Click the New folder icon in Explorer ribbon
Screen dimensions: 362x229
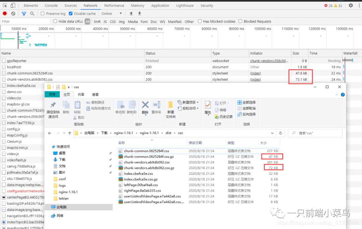[170, 105]
